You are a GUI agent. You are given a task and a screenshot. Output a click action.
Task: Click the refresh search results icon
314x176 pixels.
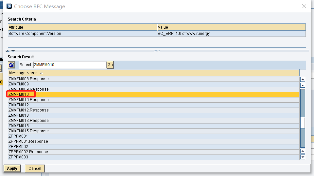[x=11, y=65]
